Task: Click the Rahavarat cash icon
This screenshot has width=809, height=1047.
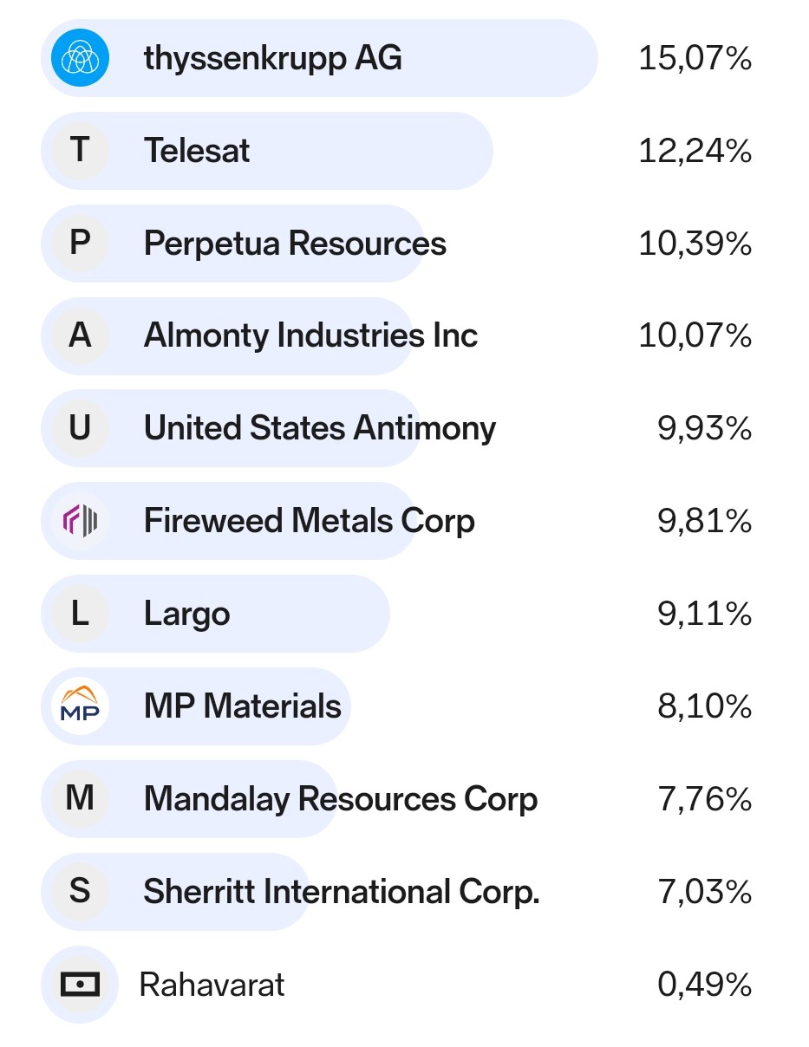Action: (80, 984)
